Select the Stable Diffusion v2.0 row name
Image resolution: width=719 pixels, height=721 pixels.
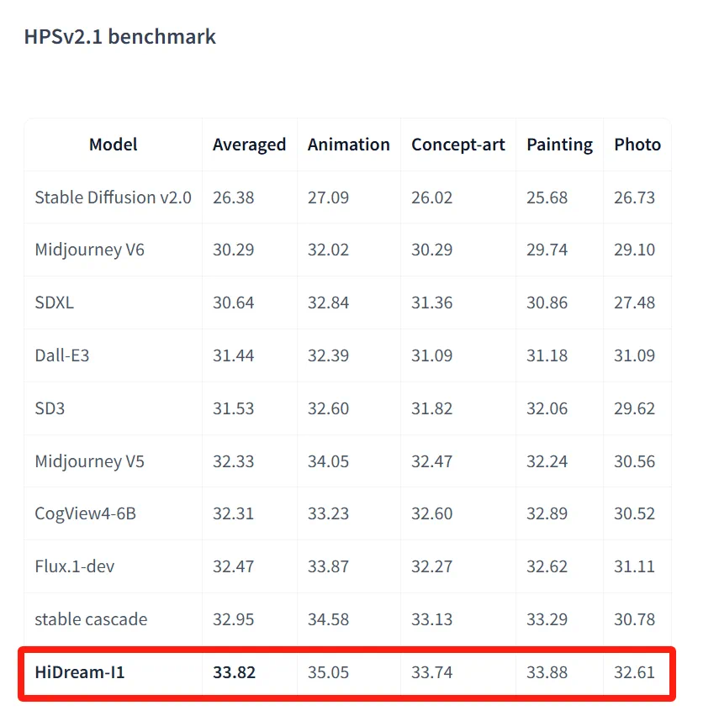113,197
